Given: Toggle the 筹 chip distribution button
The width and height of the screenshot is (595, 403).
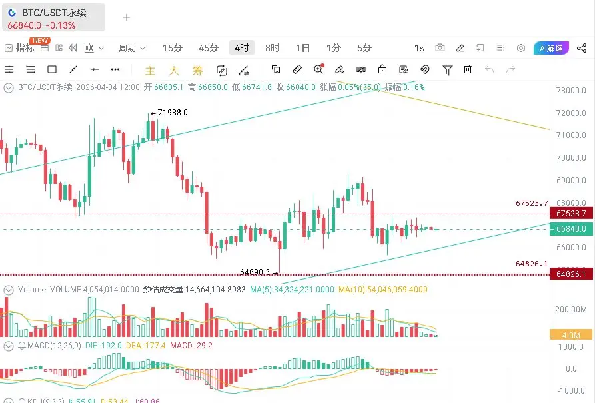Looking at the screenshot, I should [198, 71].
